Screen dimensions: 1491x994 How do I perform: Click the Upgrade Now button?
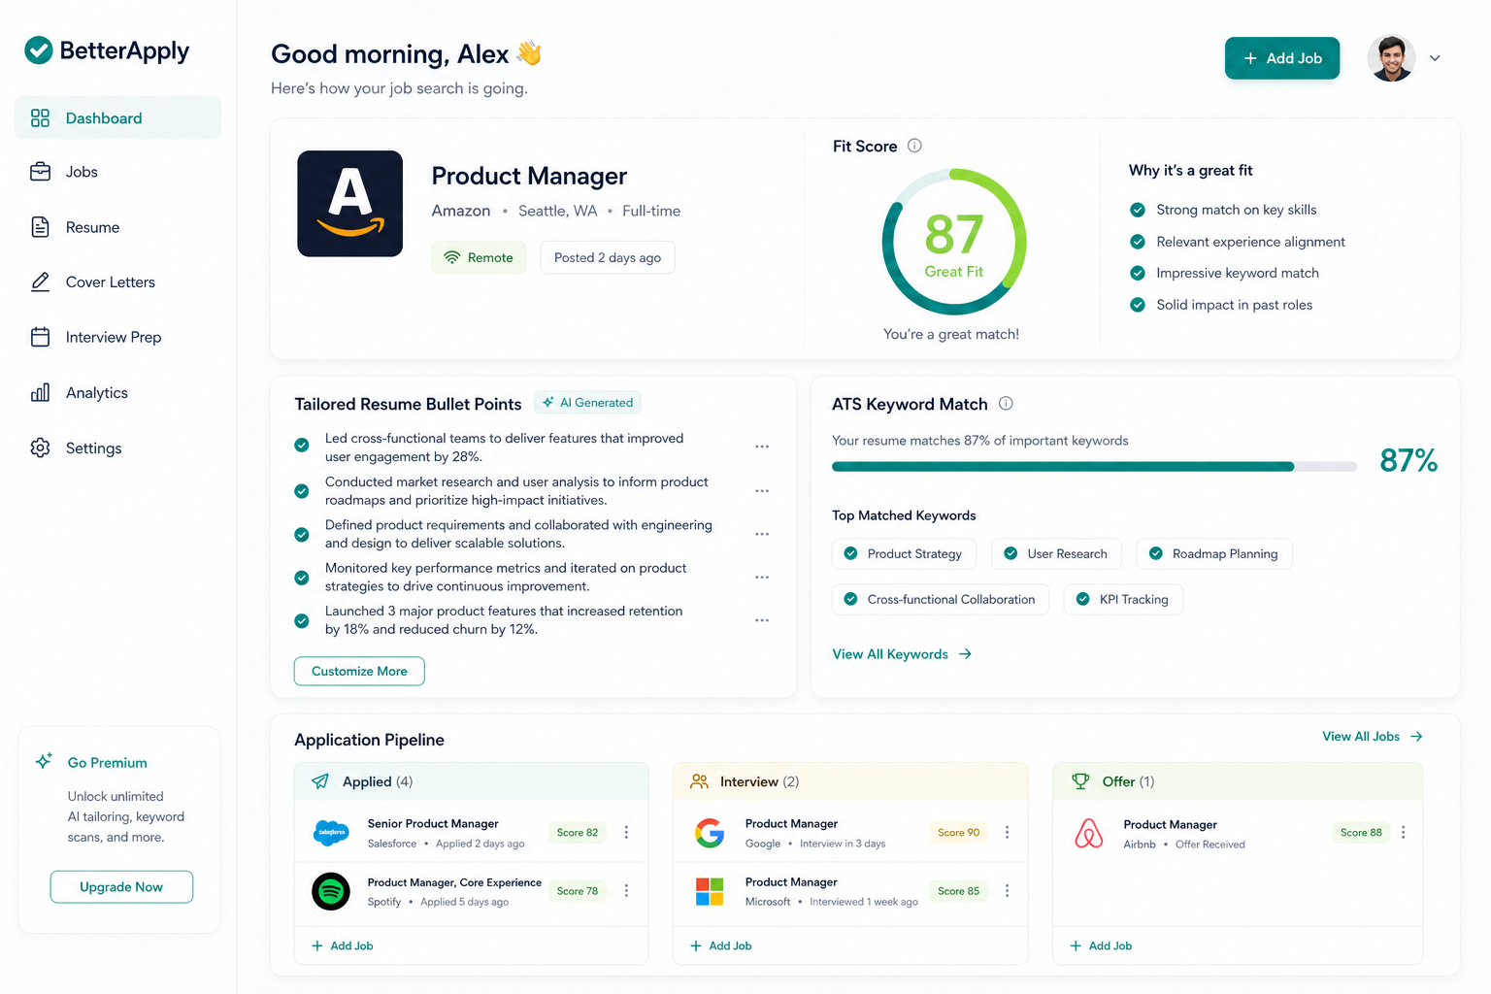coord(121,887)
